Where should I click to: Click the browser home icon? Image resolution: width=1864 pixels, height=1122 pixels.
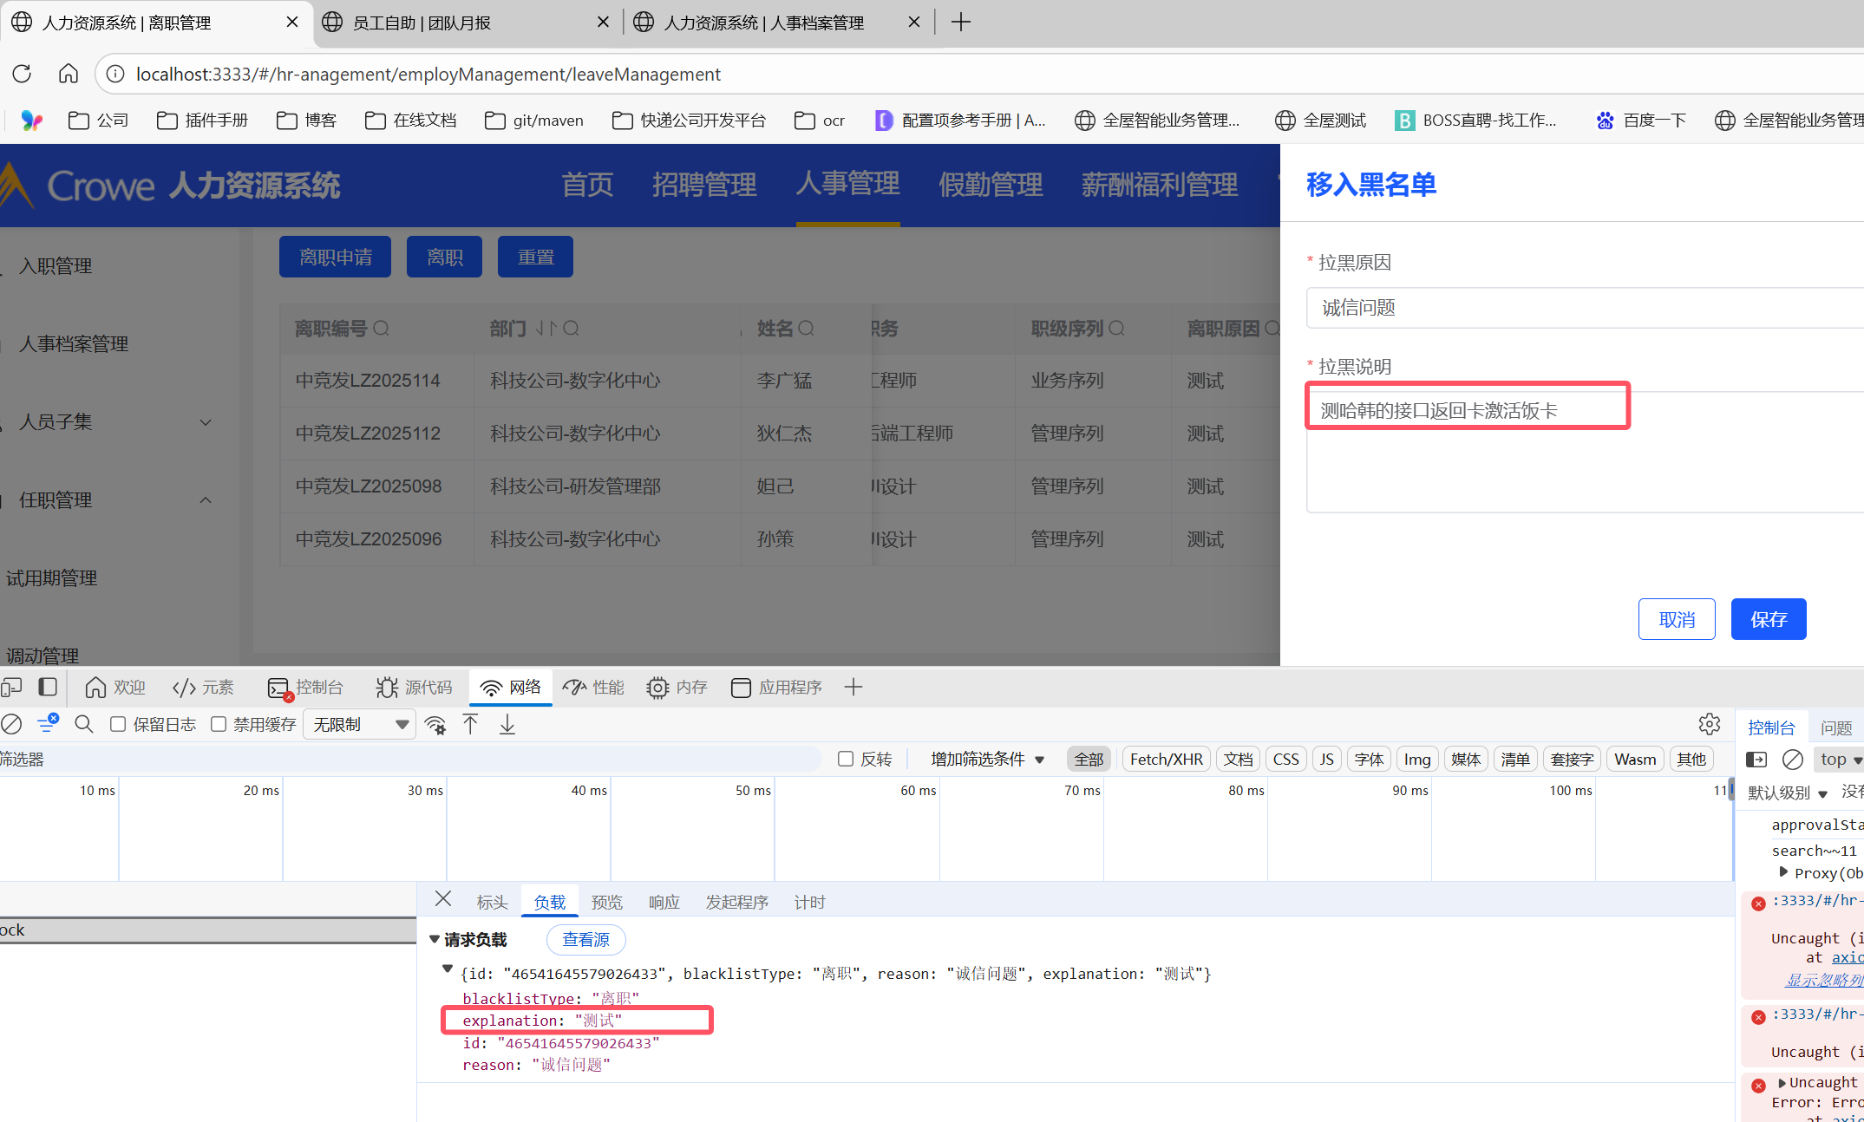point(68,74)
